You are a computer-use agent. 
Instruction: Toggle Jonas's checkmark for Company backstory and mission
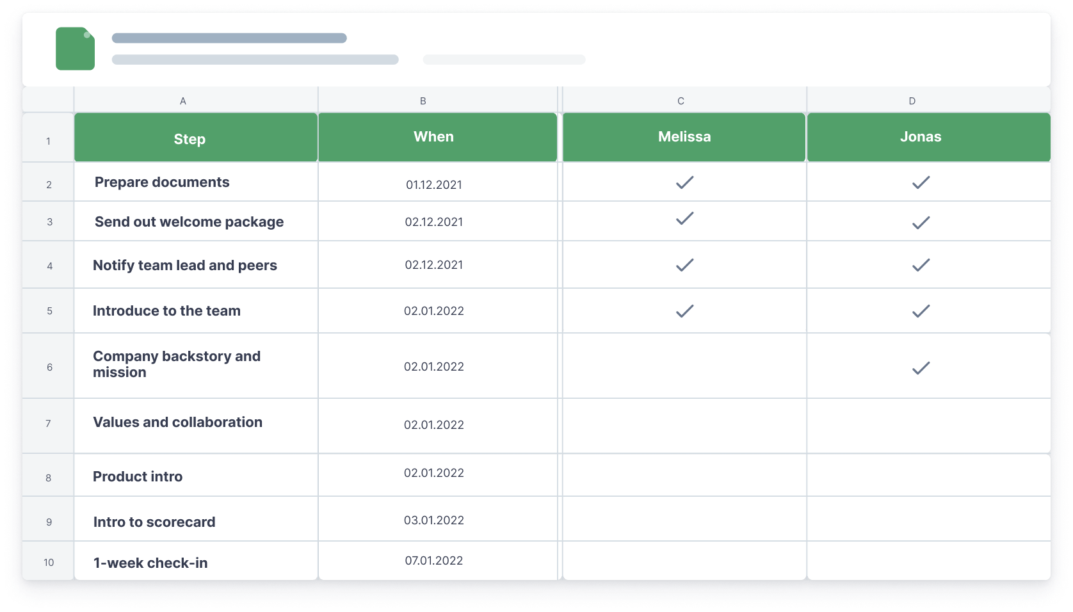[x=921, y=368]
